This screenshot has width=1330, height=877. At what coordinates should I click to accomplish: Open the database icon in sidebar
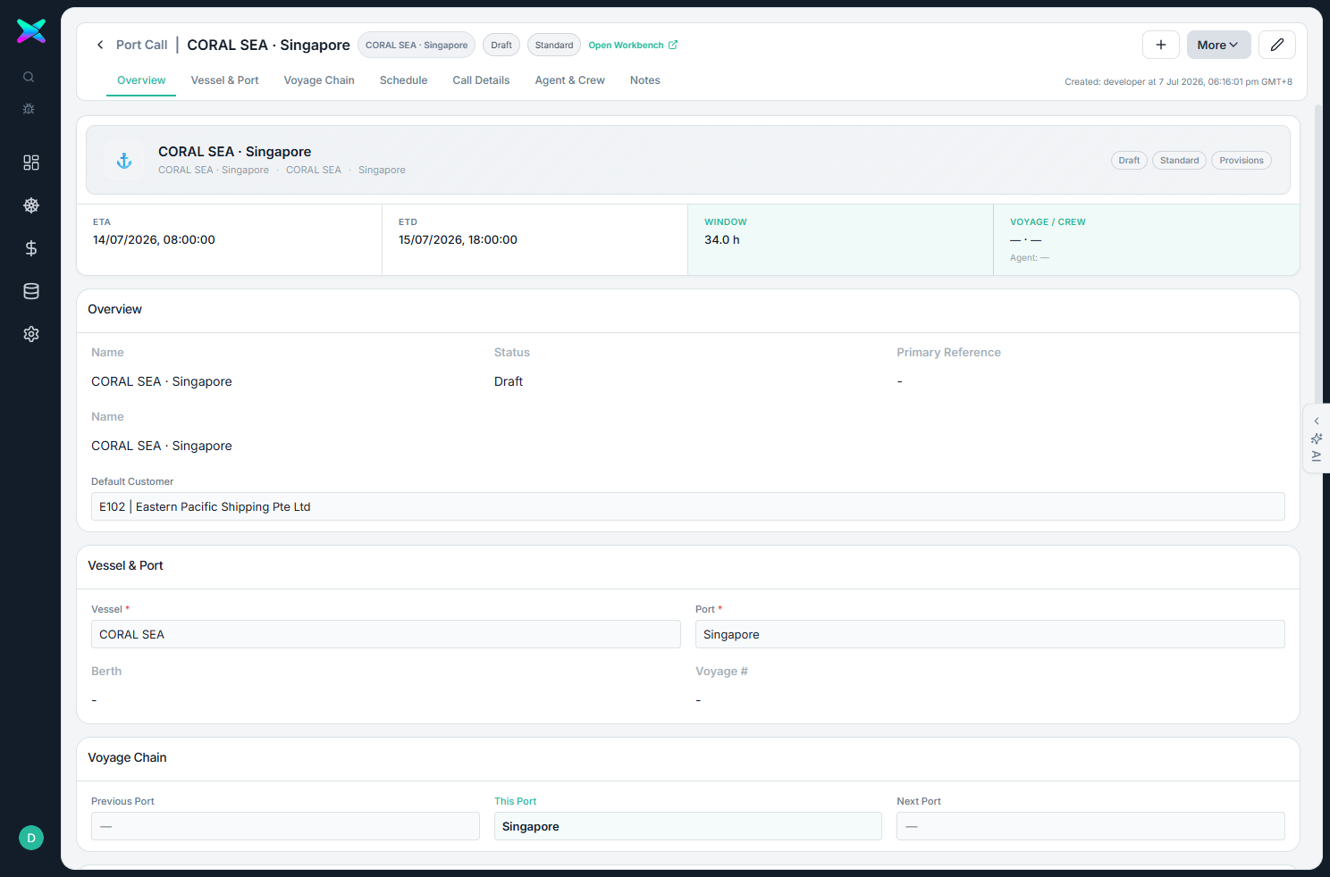pyautogui.click(x=31, y=291)
